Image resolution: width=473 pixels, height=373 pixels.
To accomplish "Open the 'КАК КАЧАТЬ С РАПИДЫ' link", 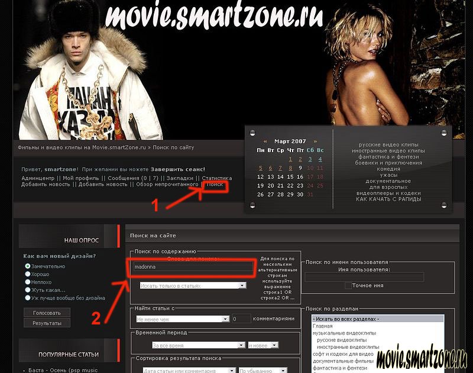I will tap(388, 199).
